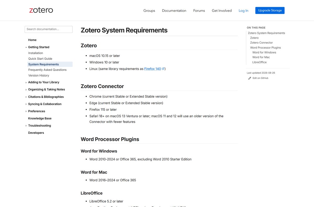Click 'Firefox 115 or later' text
The image size is (314, 207).
(103, 110)
